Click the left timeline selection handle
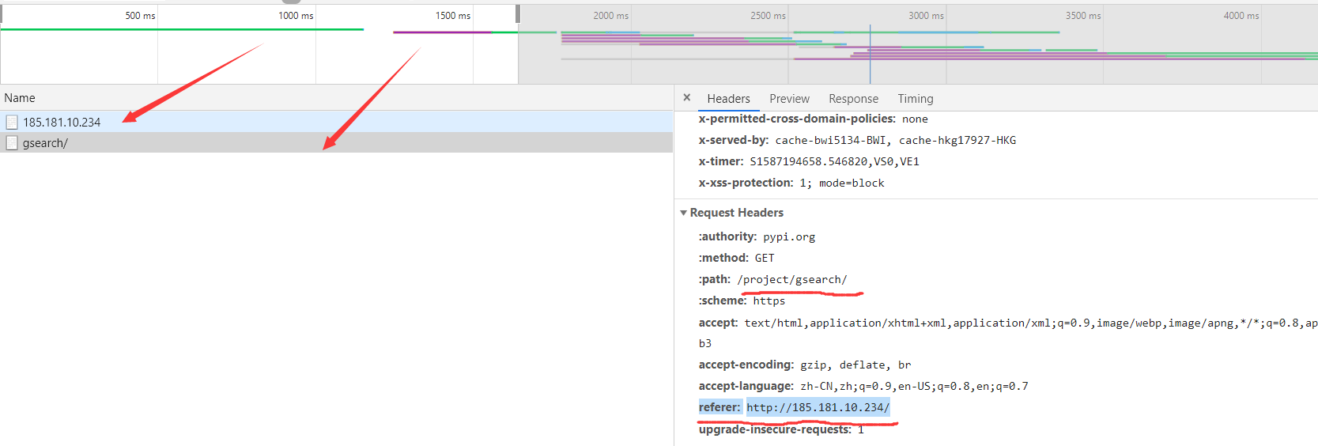This screenshot has height=446, width=1318. (x=2, y=14)
